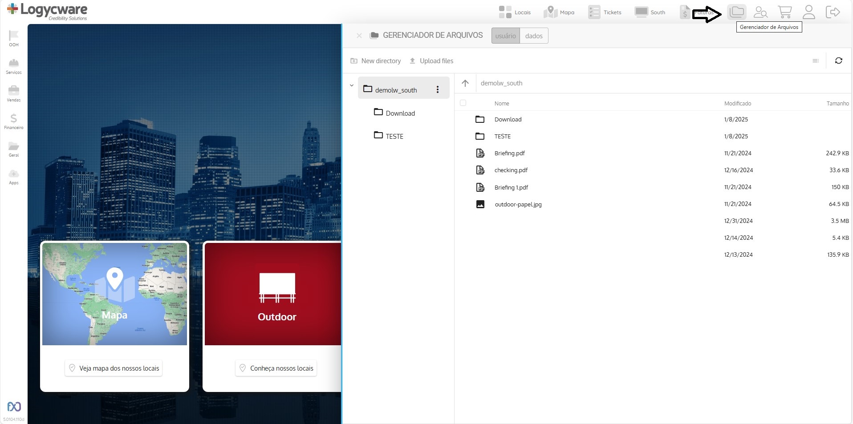Open Locais from the top toolbar

(x=515, y=12)
